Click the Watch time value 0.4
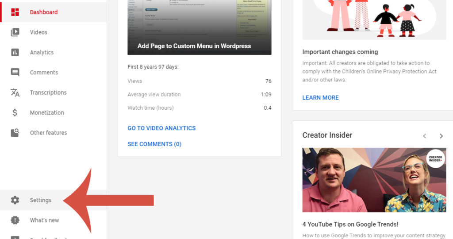The height and width of the screenshot is (239, 453). 268,108
